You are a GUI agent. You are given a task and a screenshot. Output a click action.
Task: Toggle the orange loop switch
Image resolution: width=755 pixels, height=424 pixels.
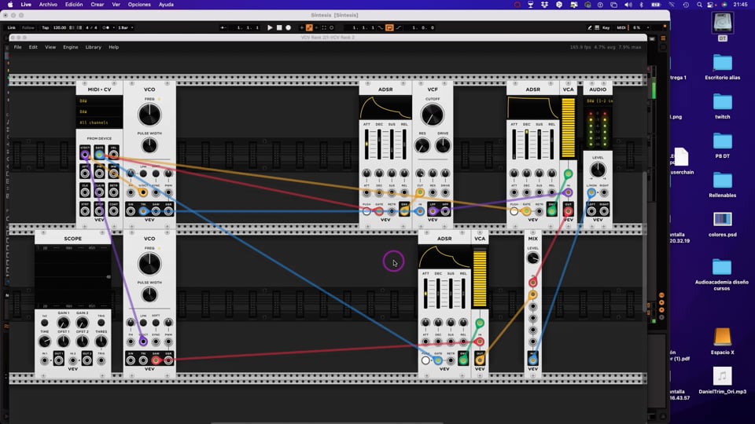pyautogui.click(x=389, y=28)
